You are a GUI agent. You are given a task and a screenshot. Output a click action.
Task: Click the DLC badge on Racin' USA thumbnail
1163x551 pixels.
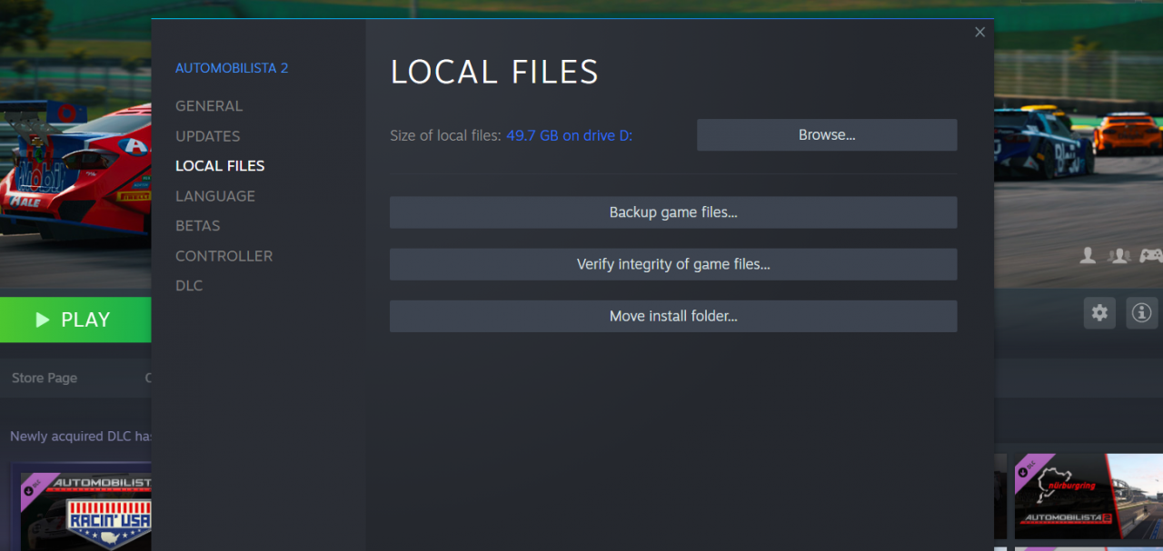click(34, 488)
